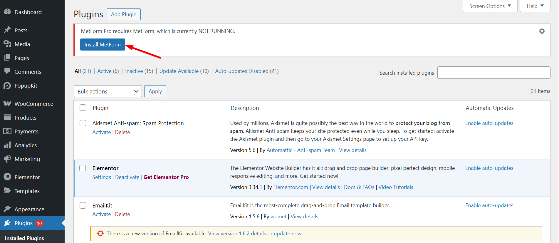Click the Templates folder icon
The height and width of the screenshot is (243, 559).
point(7,190)
